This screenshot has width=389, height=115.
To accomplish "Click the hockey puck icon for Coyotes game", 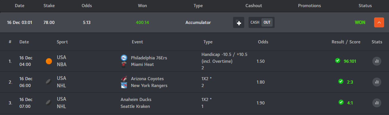I will pos(49,82).
